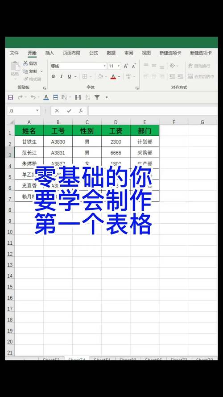The image size is (223, 397).
Task: Click the align right icon
Action: tap(162, 76)
